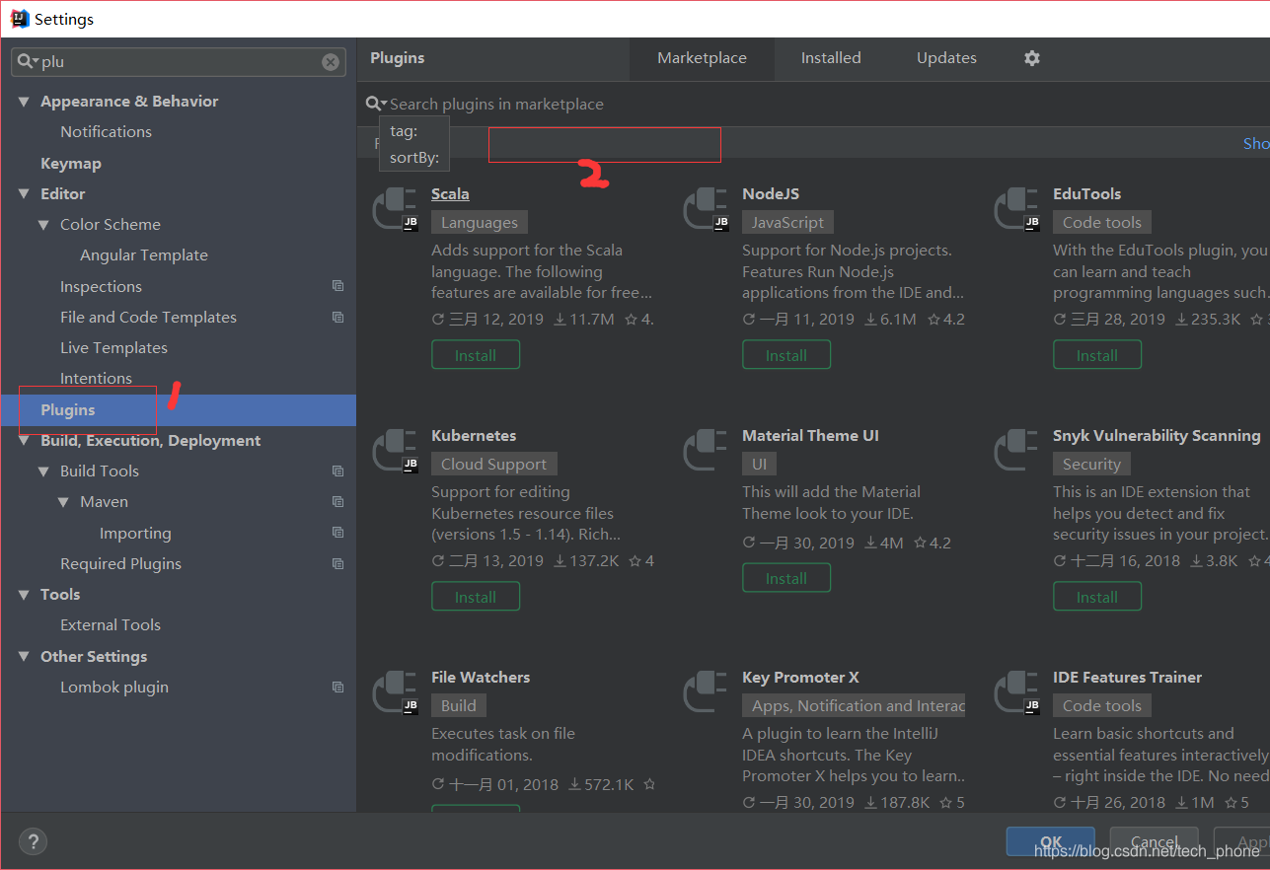This screenshot has width=1270, height=870.
Task: Click project-level icon beside Lombok plugin
Action: pos(338,687)
